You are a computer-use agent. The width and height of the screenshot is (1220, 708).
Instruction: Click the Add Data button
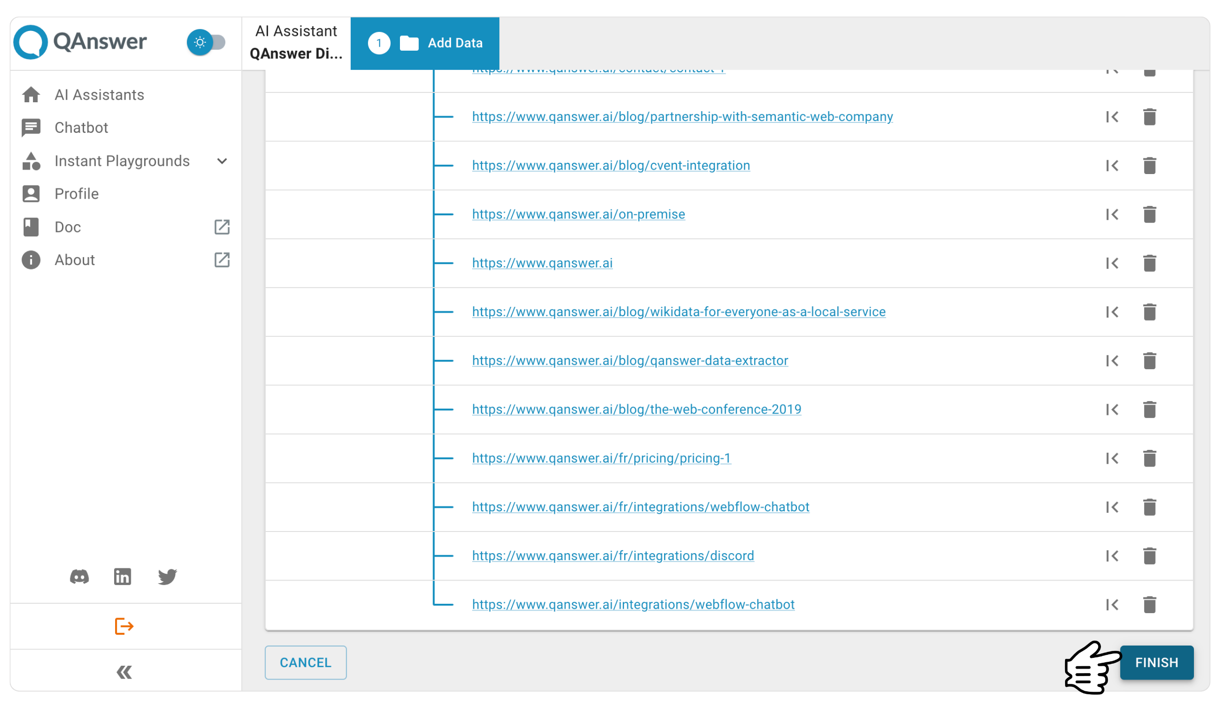[x=426, y=42]
